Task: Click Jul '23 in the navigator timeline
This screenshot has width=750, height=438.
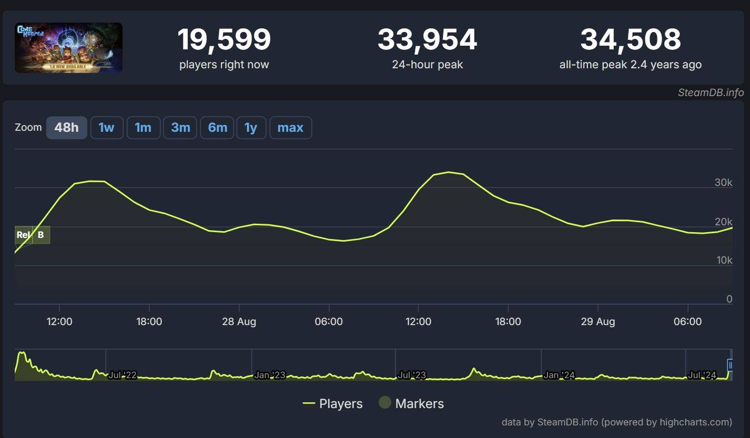Action: pyautogui.click(x=412, y=375)
